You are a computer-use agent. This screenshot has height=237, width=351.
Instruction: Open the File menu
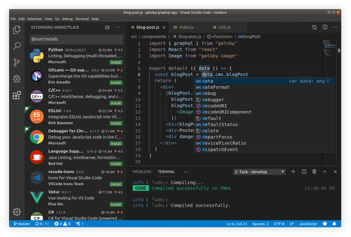point(13,19)
